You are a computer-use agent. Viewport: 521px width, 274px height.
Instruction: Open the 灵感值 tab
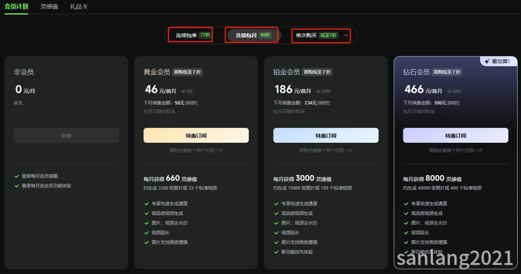tap(49, 7)
